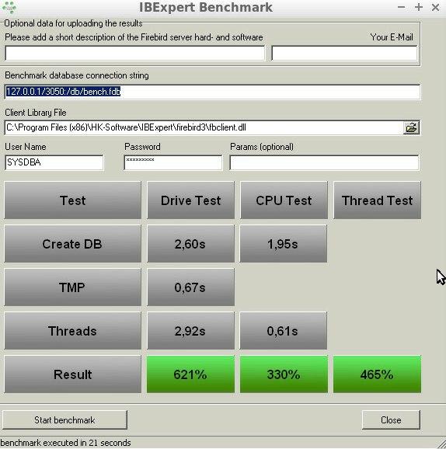The height and width of the screenshot is (449, 446).
Task: Click the Close button
Action: pyautogui.click(x=391, y=419)
